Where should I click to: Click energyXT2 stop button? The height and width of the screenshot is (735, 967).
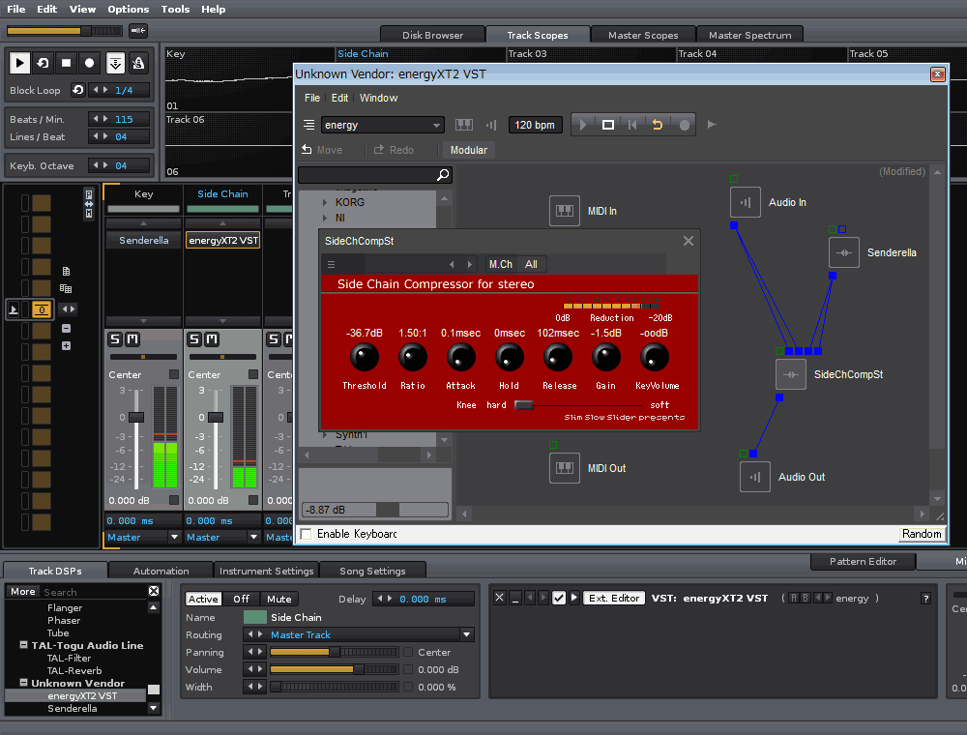607,125
